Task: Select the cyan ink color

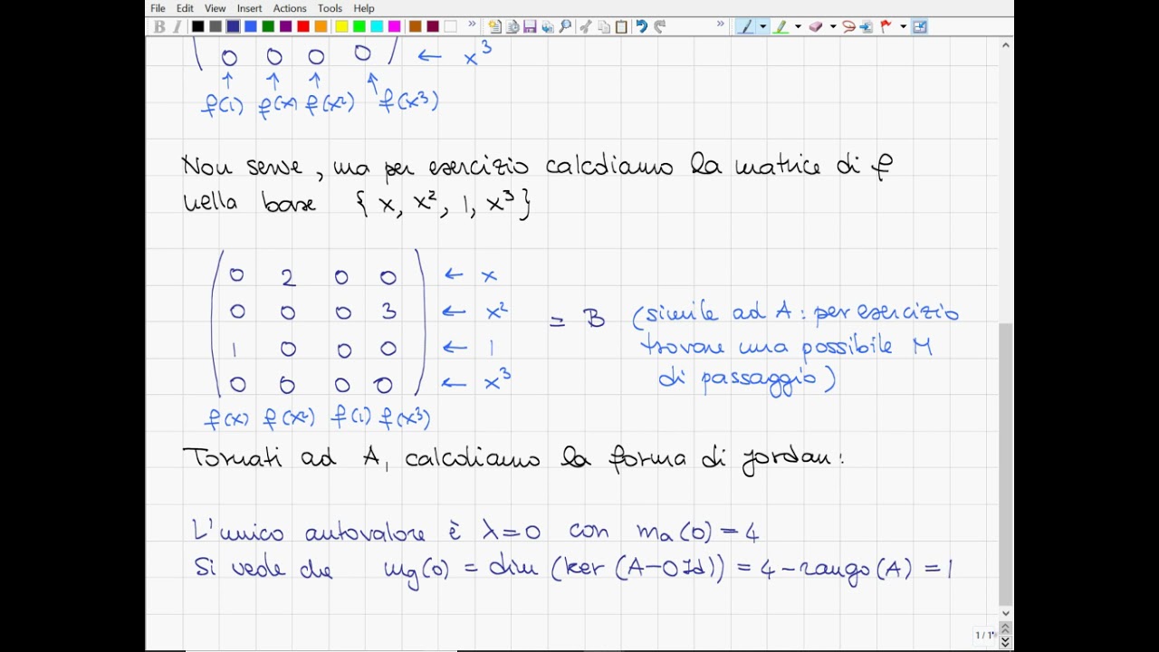Action: [x=377, y=26]
